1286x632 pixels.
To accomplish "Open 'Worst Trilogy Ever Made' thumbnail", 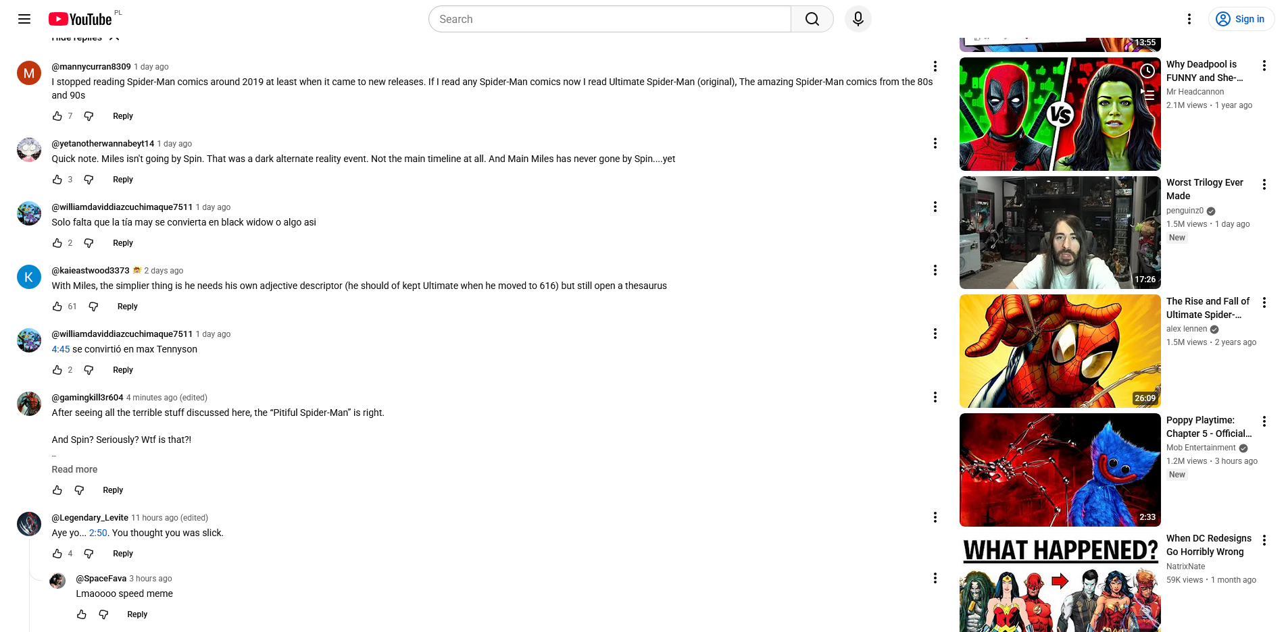I will point(1060,233).
